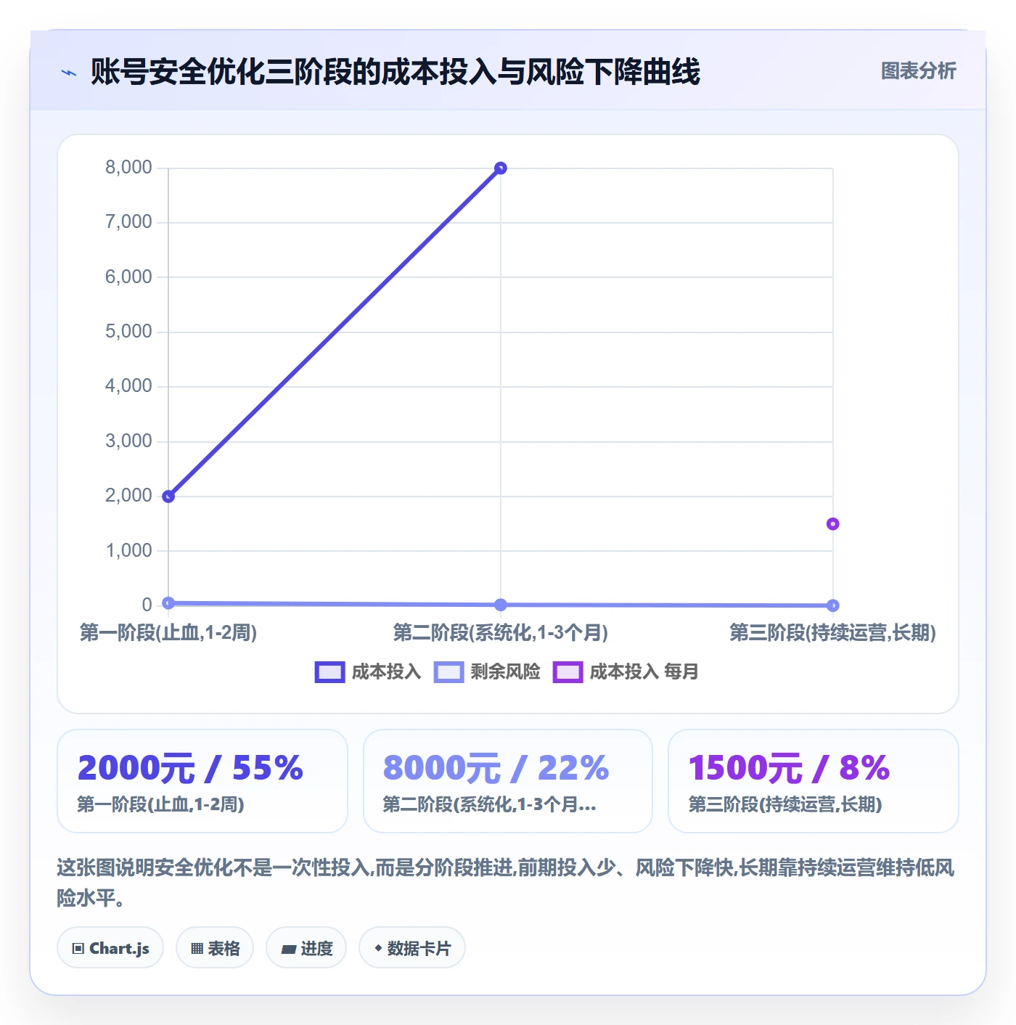Select the 8000元 / 22% card

[508, 781]
